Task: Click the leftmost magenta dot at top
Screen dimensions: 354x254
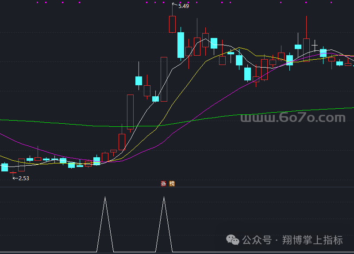Action: pyautogui.click(x=37, y=2)
